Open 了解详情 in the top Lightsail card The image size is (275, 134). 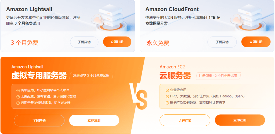click(x=84, y=42)
